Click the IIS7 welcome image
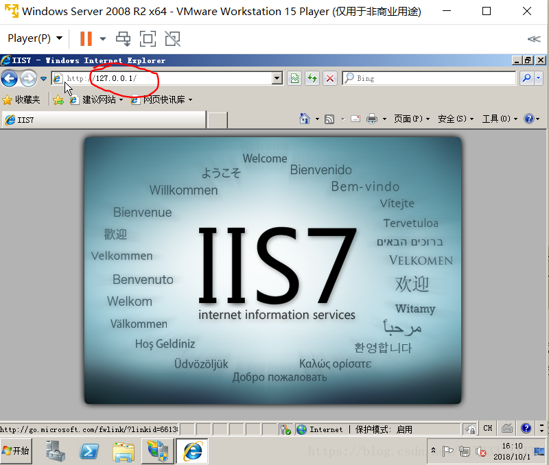The width and height of the screenshot is (549, 465). (272, 270)
